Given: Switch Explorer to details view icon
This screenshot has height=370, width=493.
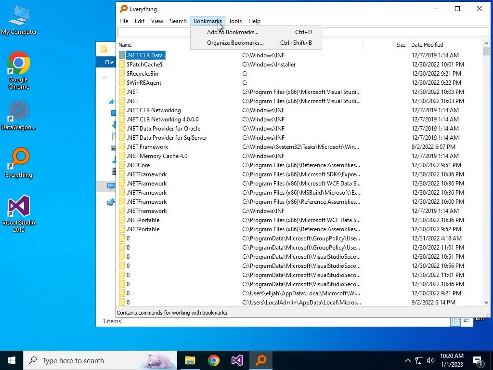Looking at the screenshot, I should click(x=455, y=321).
